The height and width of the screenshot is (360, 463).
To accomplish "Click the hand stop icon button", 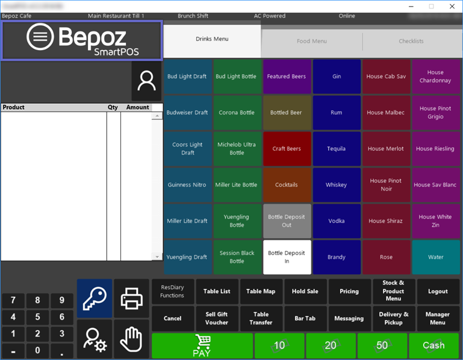I will (131, 339).
